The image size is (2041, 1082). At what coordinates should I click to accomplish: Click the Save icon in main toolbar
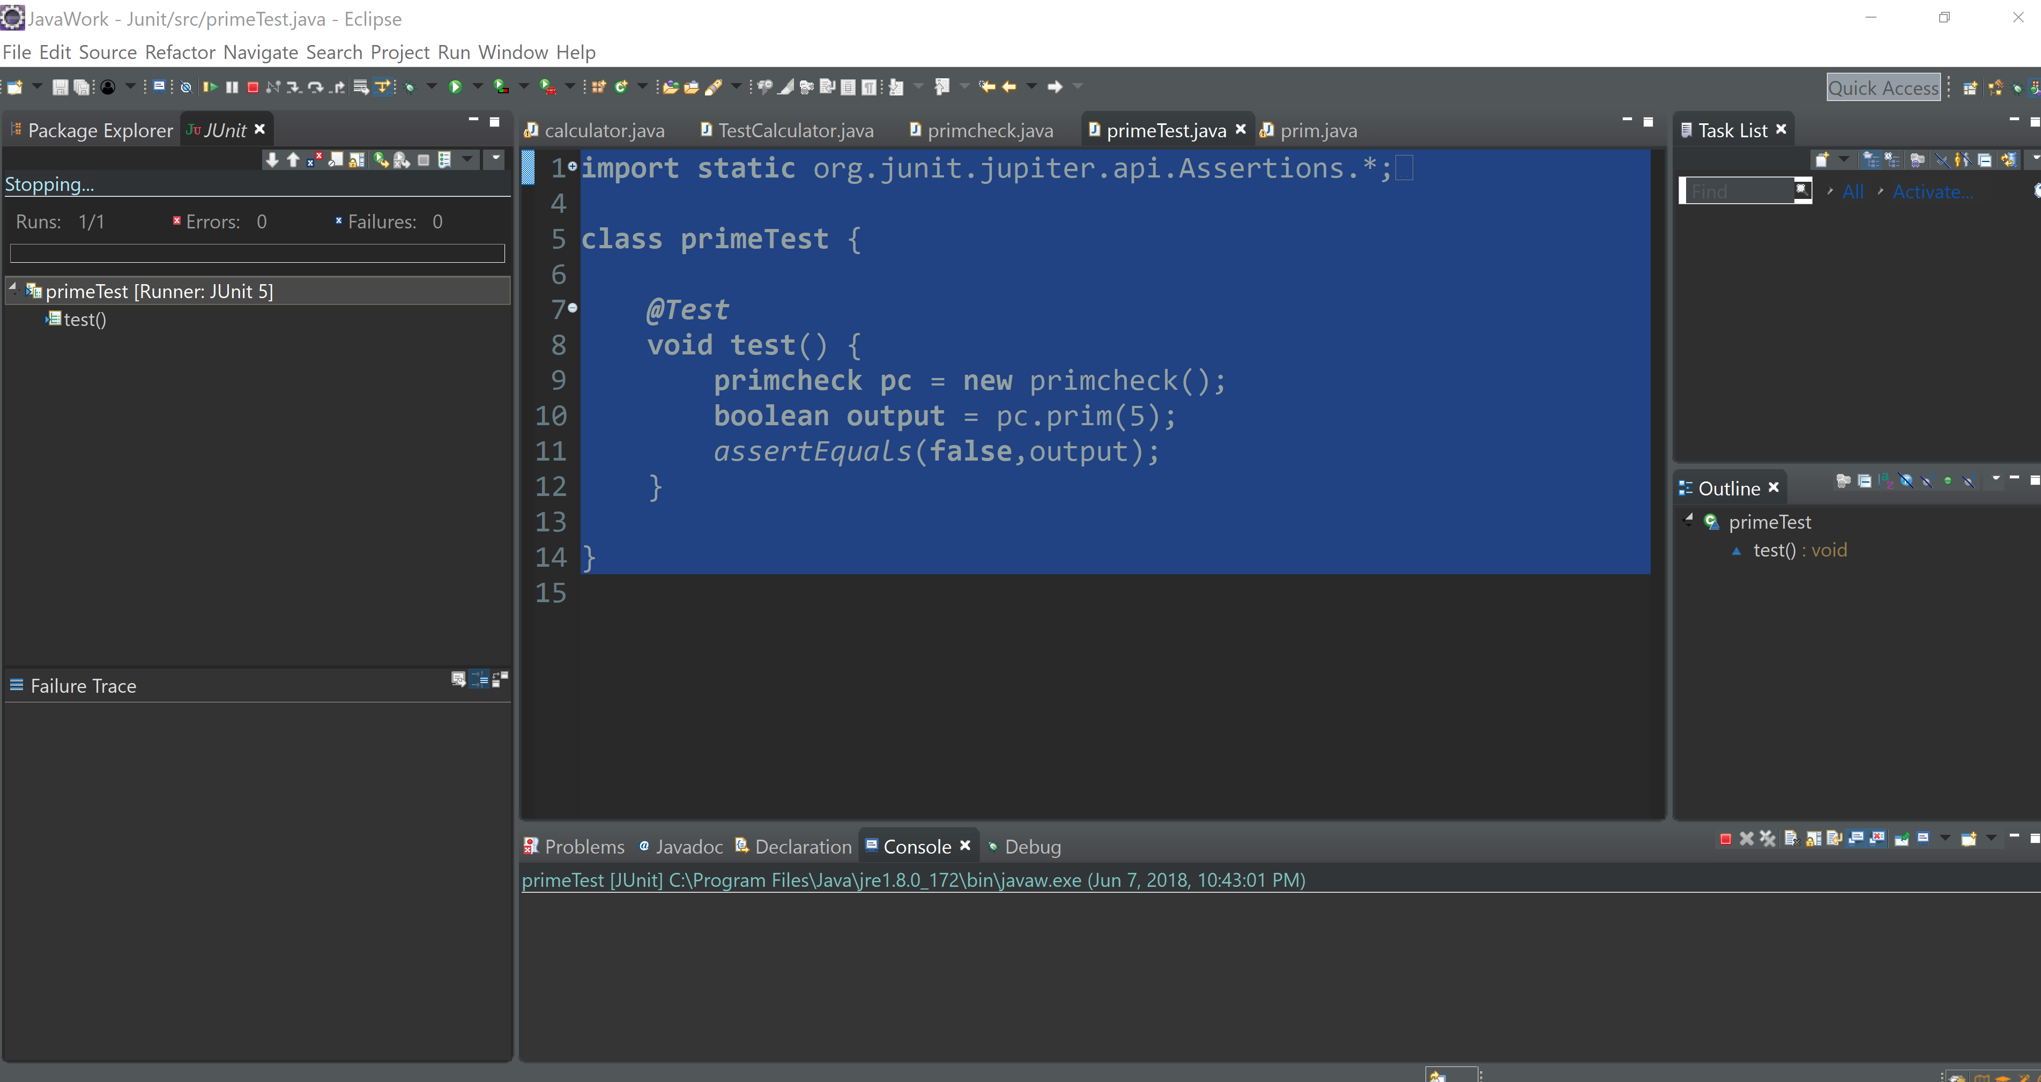click(60, 87)
